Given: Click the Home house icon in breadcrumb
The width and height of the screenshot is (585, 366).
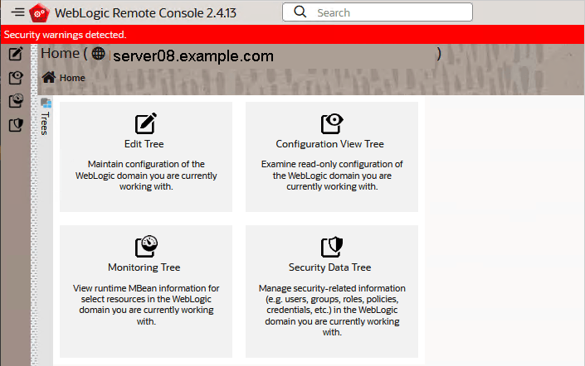Looking at the screenshot, I should pyautogui.click(x=48, y=78).
